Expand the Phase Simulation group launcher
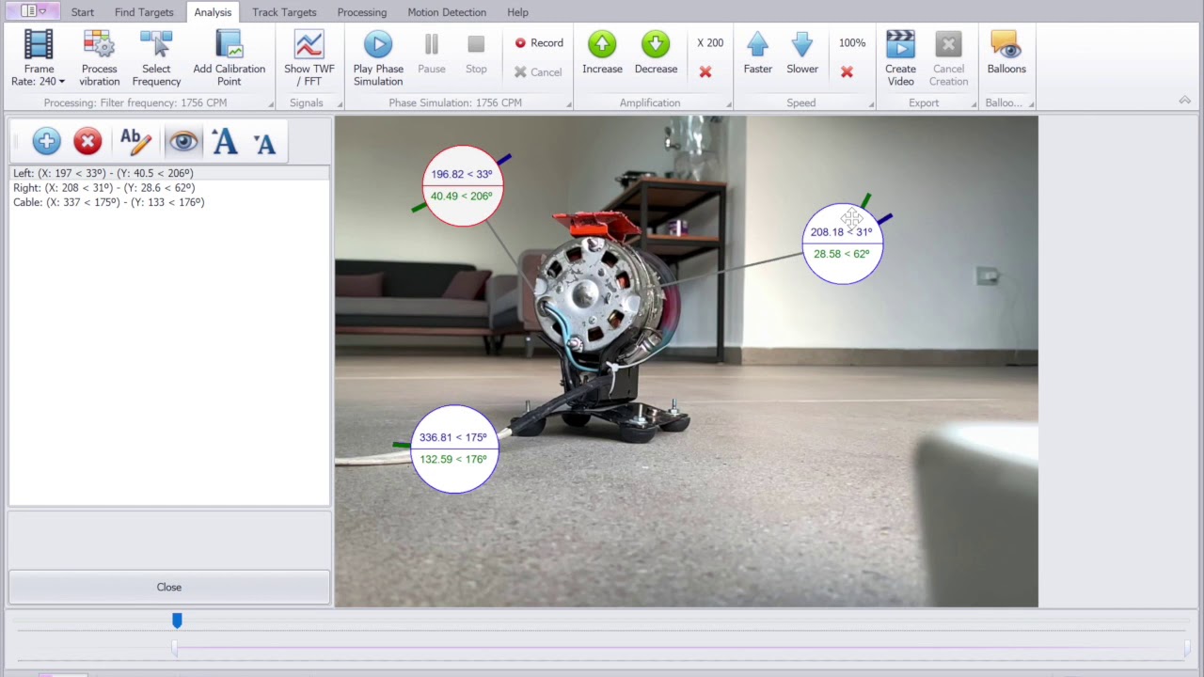The width and height of the screenshot is (1204, 677). (568, 103)
